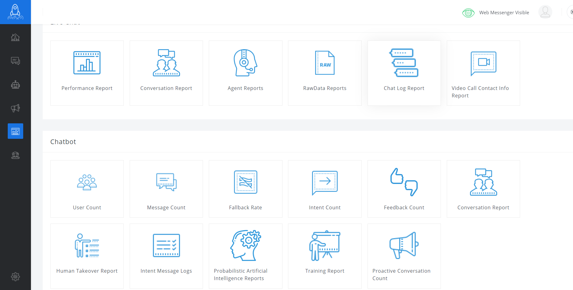Click the Performance Report bar chart icon

[87, 63]
